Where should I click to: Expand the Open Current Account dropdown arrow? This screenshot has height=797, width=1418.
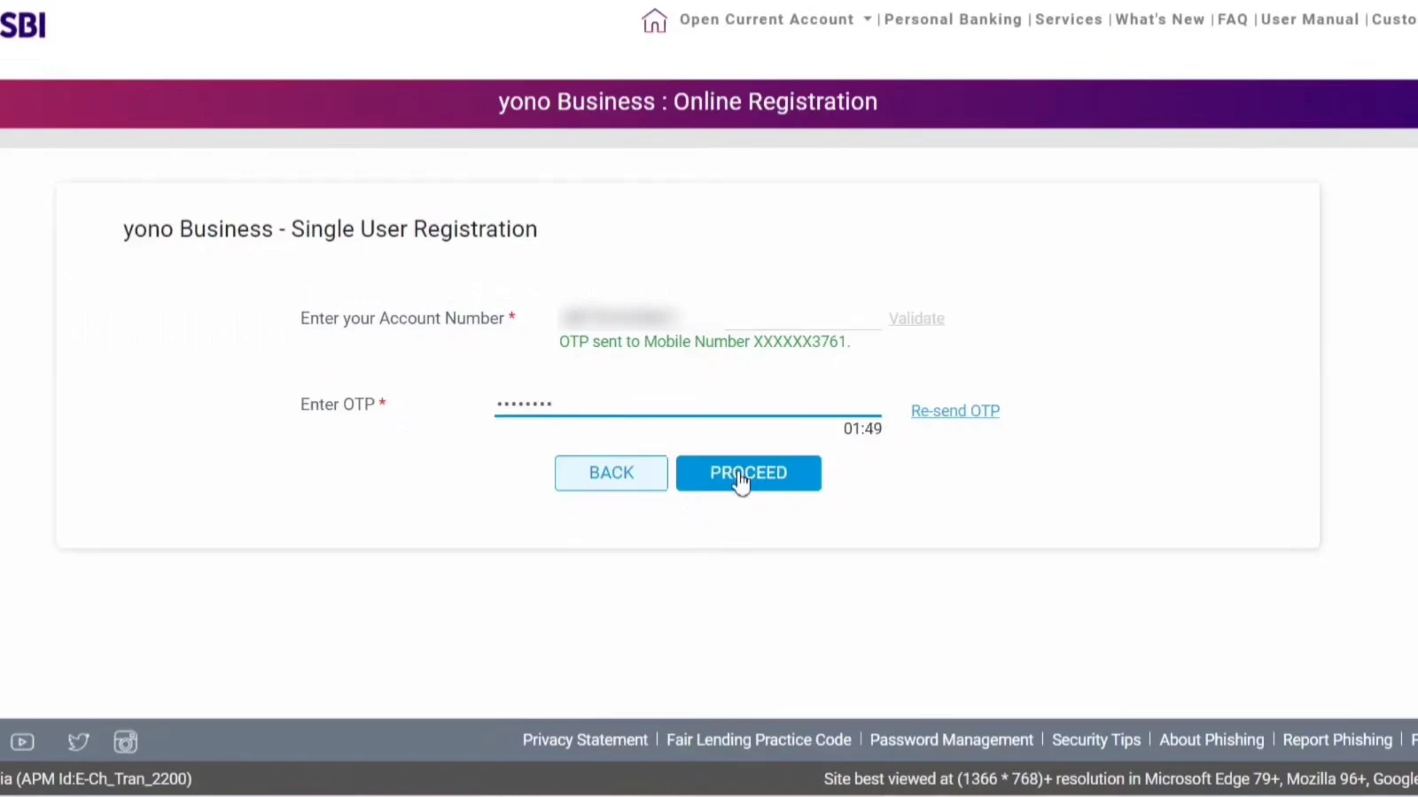(x=867, y=19)
